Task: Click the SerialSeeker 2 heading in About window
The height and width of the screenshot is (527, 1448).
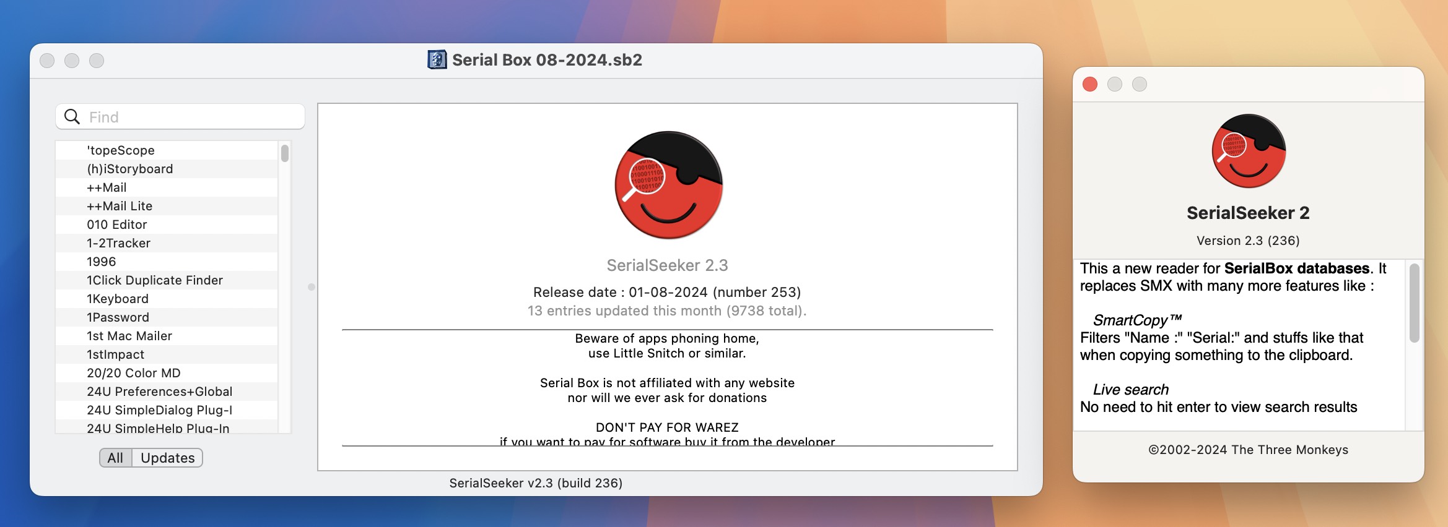Action: (1248, 213)
